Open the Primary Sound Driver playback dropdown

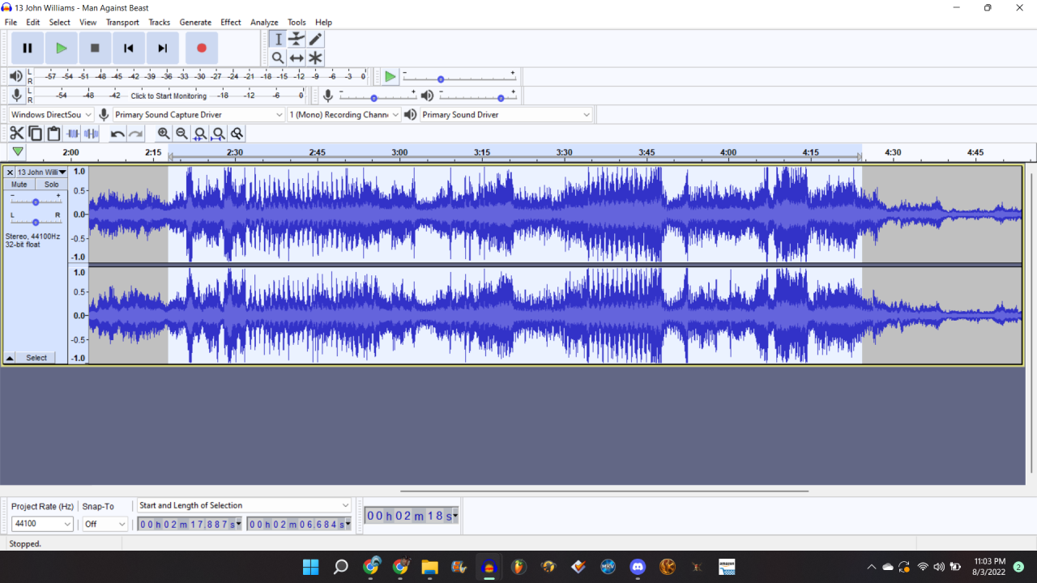507,115
